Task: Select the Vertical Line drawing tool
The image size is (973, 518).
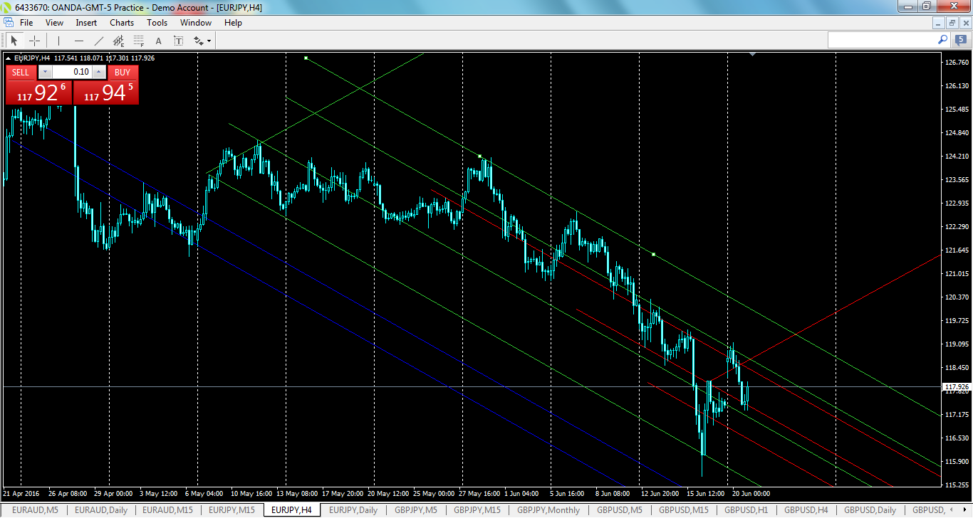Action: coord(58,41)
